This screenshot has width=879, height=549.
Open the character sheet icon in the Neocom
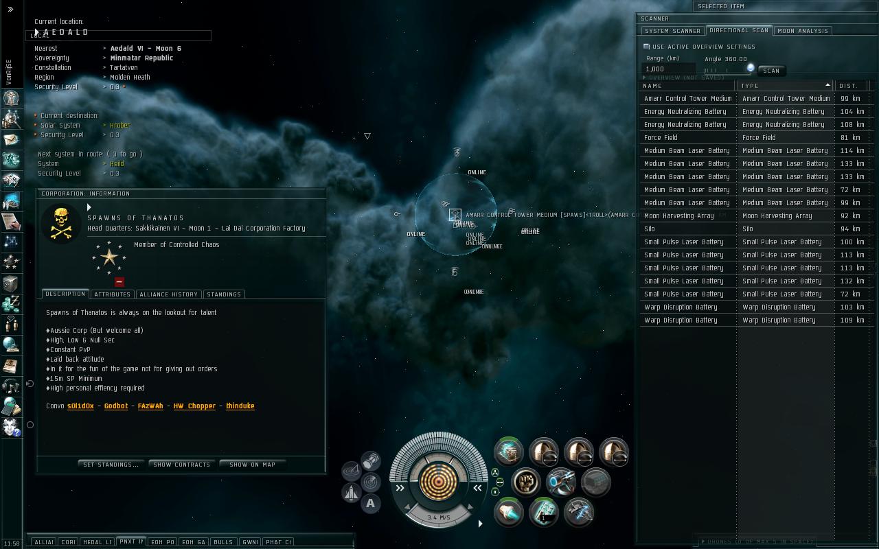point(11,98)
